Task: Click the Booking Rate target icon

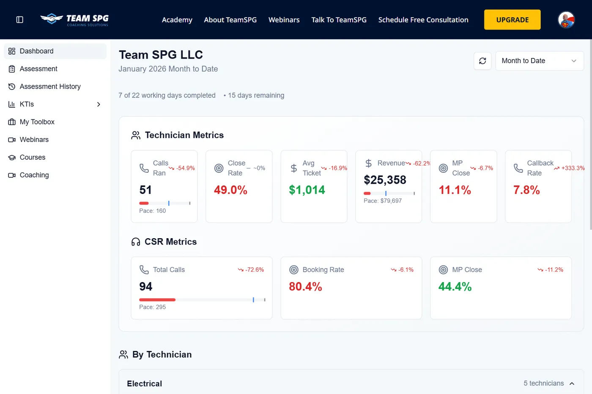Action: 294,270
